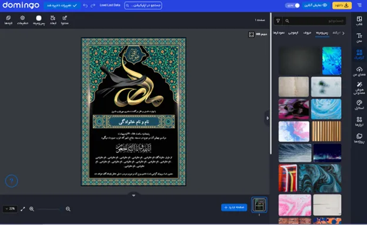
Task: Open the AI magic wand sidebar panel
Action: pos(359,88)
